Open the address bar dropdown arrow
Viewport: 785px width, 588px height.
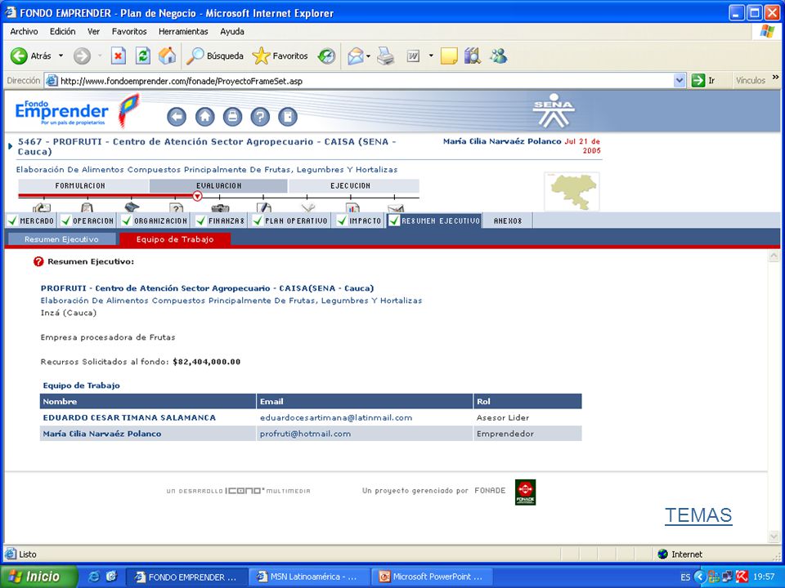pyautogui.click(x=680, y=81)
